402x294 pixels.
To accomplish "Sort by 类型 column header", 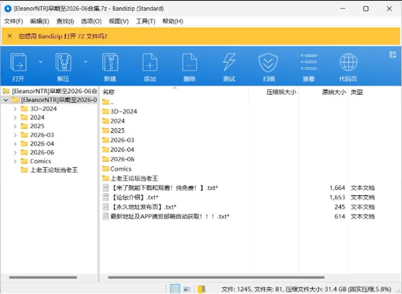I will [357, 92].
